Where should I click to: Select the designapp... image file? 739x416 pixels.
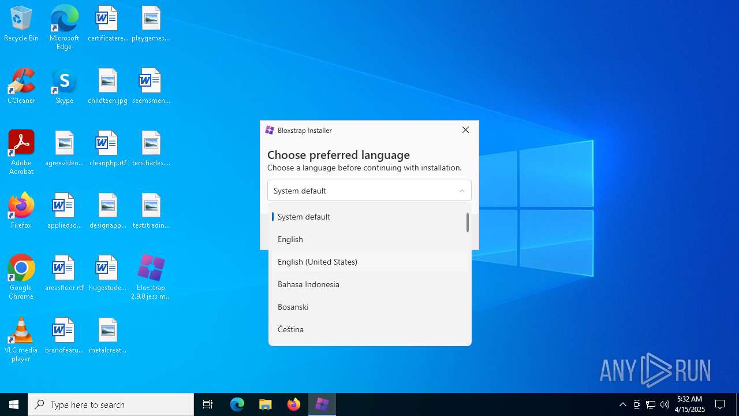coord(107,211)
